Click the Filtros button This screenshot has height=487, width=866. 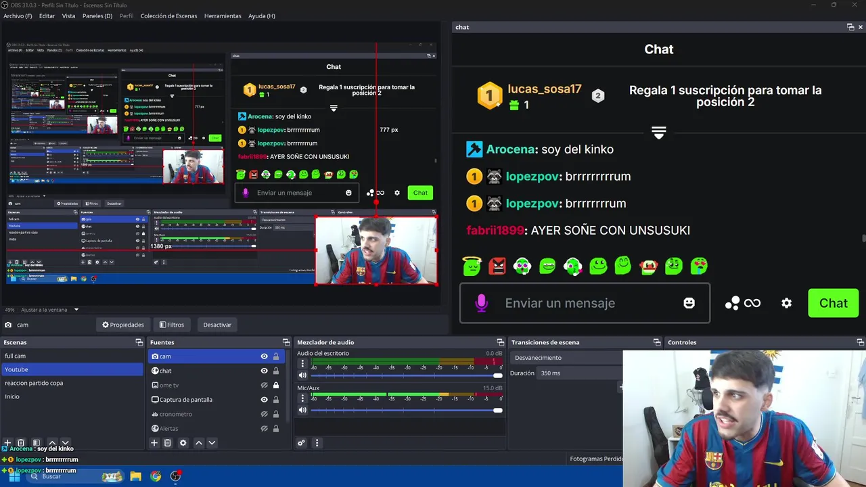pyautogui.click(x=171, y=325)
